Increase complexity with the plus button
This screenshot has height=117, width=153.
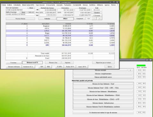99,18
